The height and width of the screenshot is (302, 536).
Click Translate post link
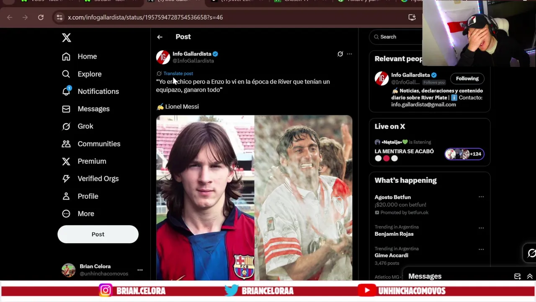tap(178, 73)
